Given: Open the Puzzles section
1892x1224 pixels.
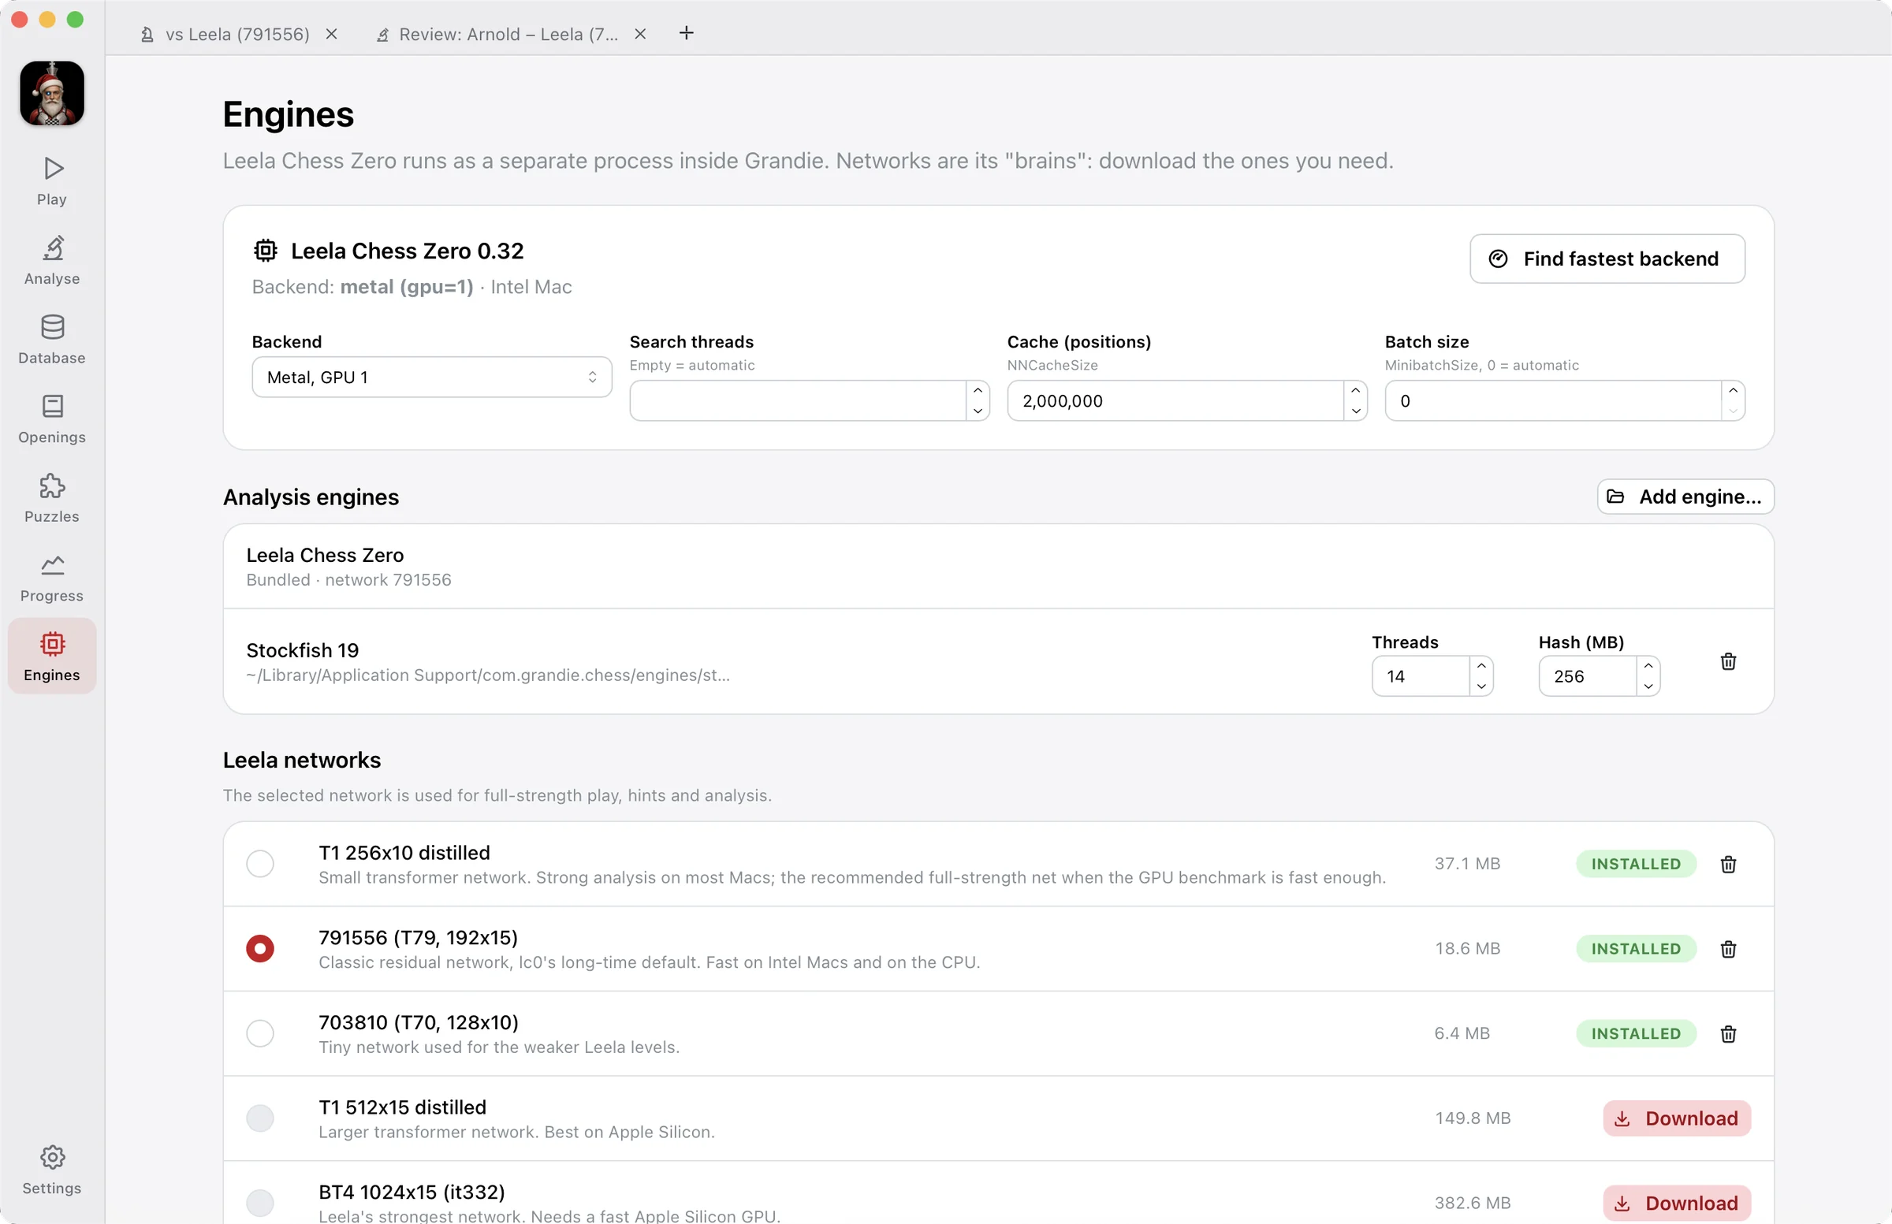Looking at the screenshot, I should [x=52, y=499].
